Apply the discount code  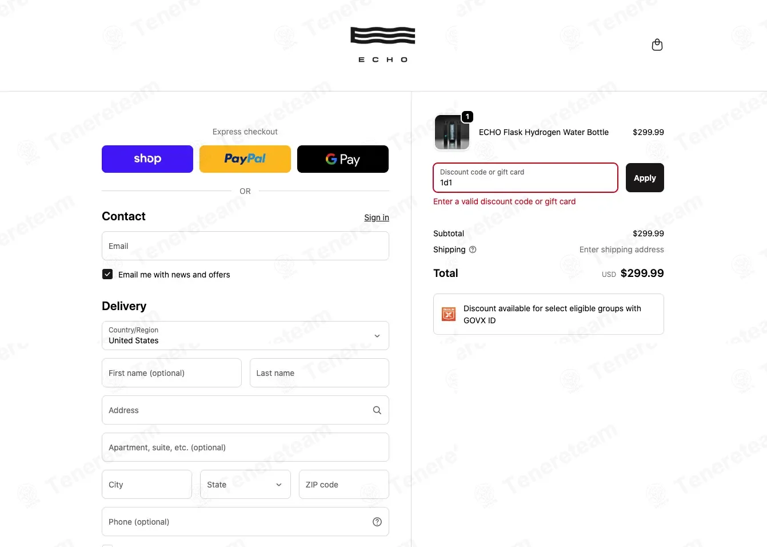tap(645, 178)
